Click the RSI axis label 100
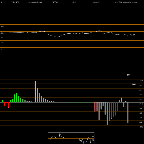Viewport: 144px width, 144px height. tap(2, 26)
